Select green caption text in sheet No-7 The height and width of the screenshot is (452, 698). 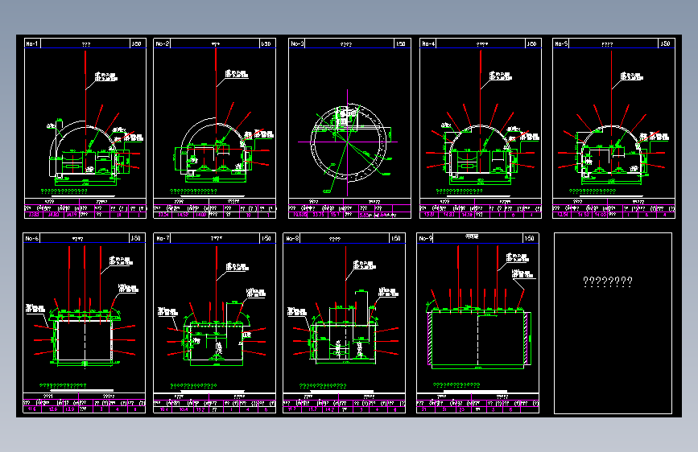(x=194, y=386)
